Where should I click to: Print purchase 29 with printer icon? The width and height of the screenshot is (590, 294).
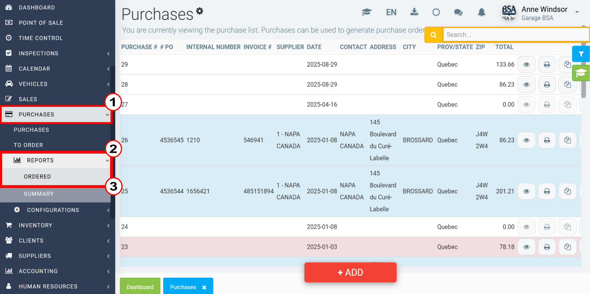point(547,64)
